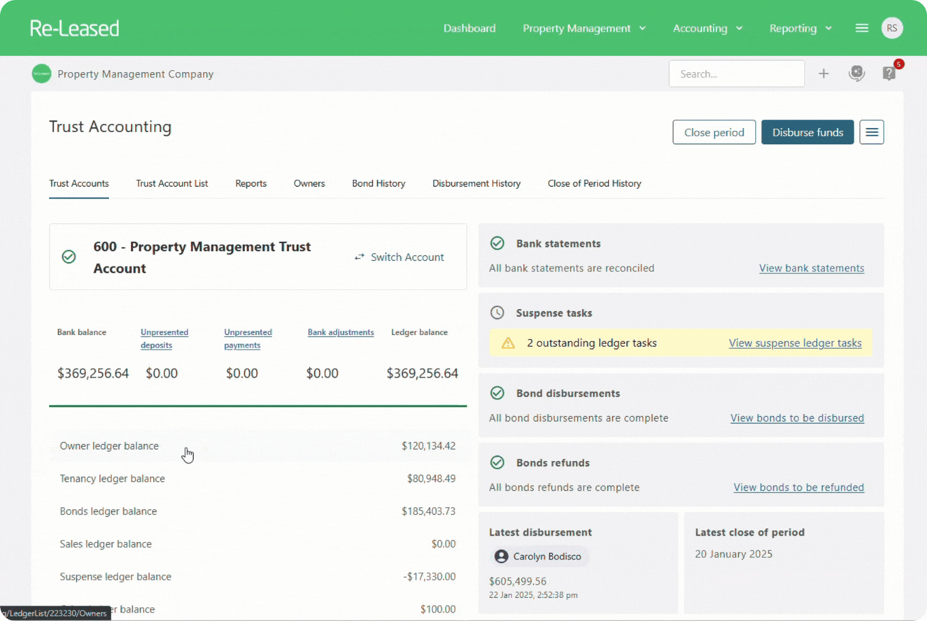Click the 2 outstanding ledger tasks text

point(592,343)
